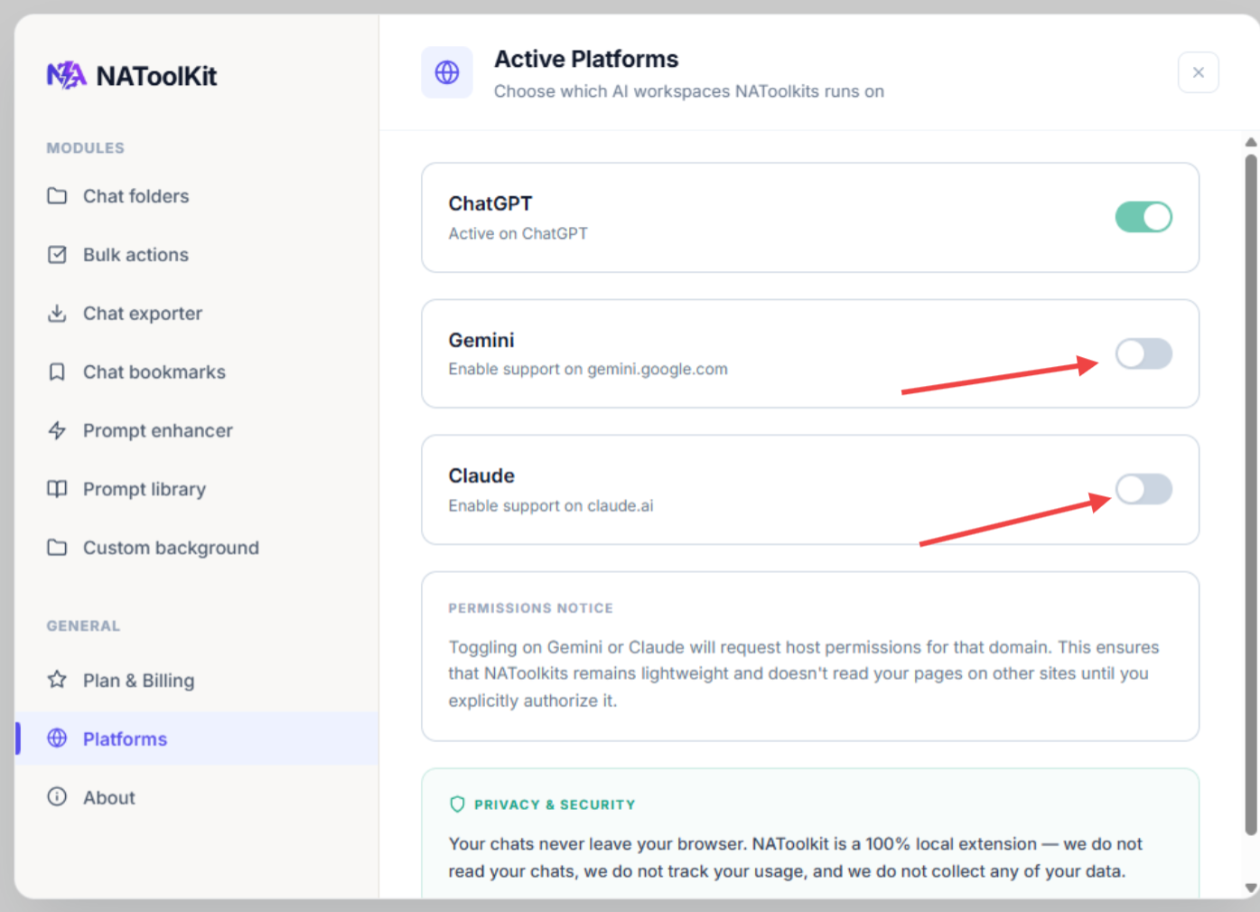Click the Custom background folder icon
The width and height of the screenshot is (1260, 912).
click(x=57, y=548)
